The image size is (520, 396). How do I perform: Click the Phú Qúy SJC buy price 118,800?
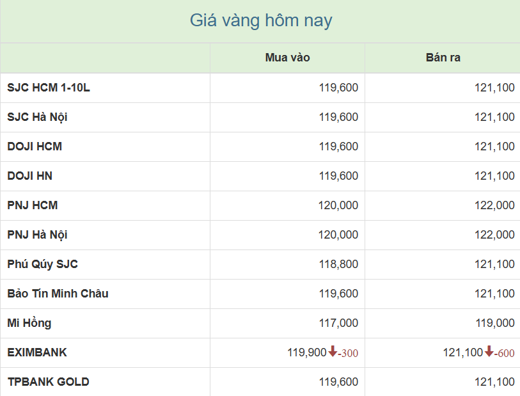[x=338, y=264]
